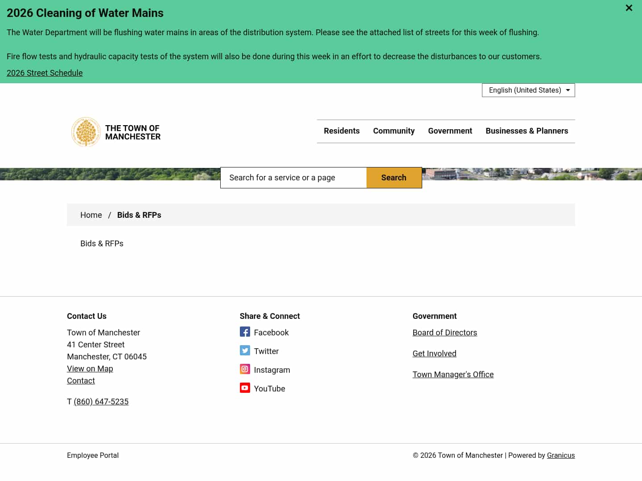Open the Facebook text link

pos(271,333)
